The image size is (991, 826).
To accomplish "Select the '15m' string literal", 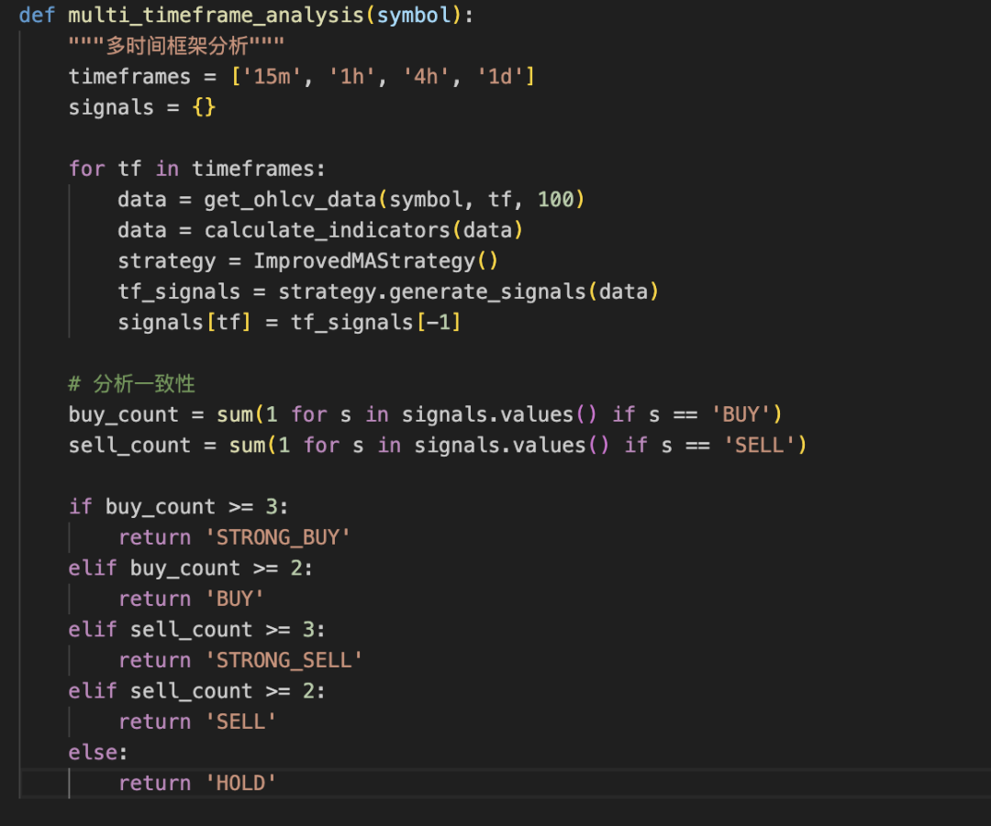I will pos(272,76).
